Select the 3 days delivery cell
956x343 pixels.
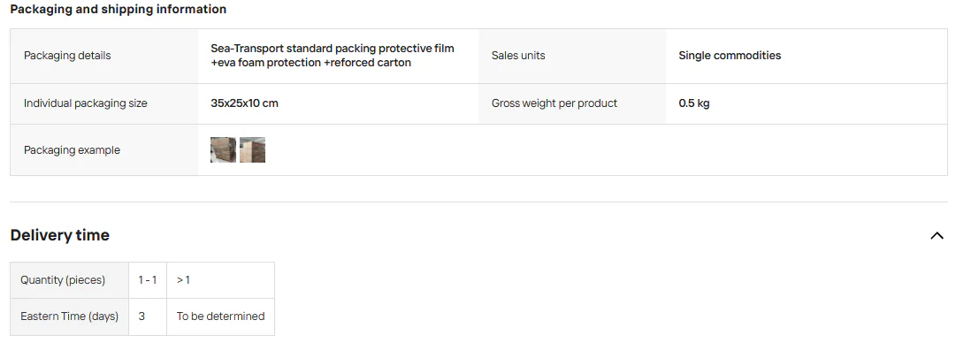click(148, 316)
